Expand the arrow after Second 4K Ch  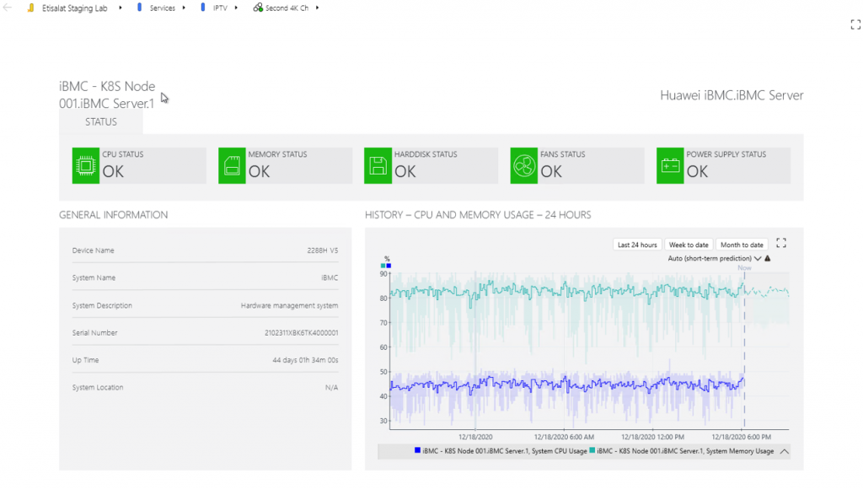(x=317, y=8)
